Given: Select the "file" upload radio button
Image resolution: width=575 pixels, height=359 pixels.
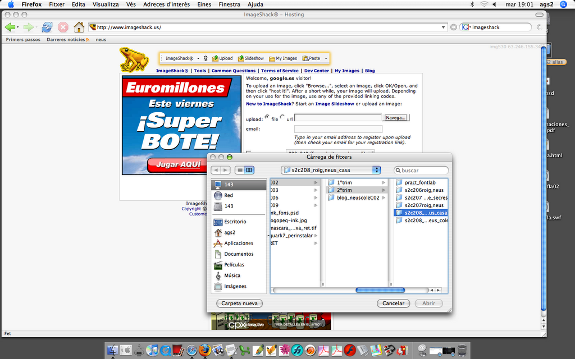Looking at the screenshot, I should 267,117.
